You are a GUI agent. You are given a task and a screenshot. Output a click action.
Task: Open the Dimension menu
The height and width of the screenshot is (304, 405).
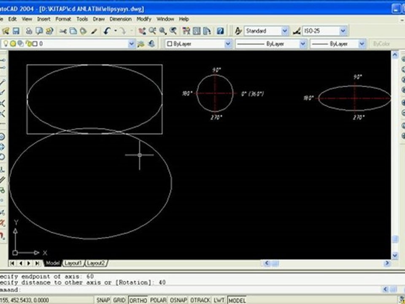pos(120,19)
